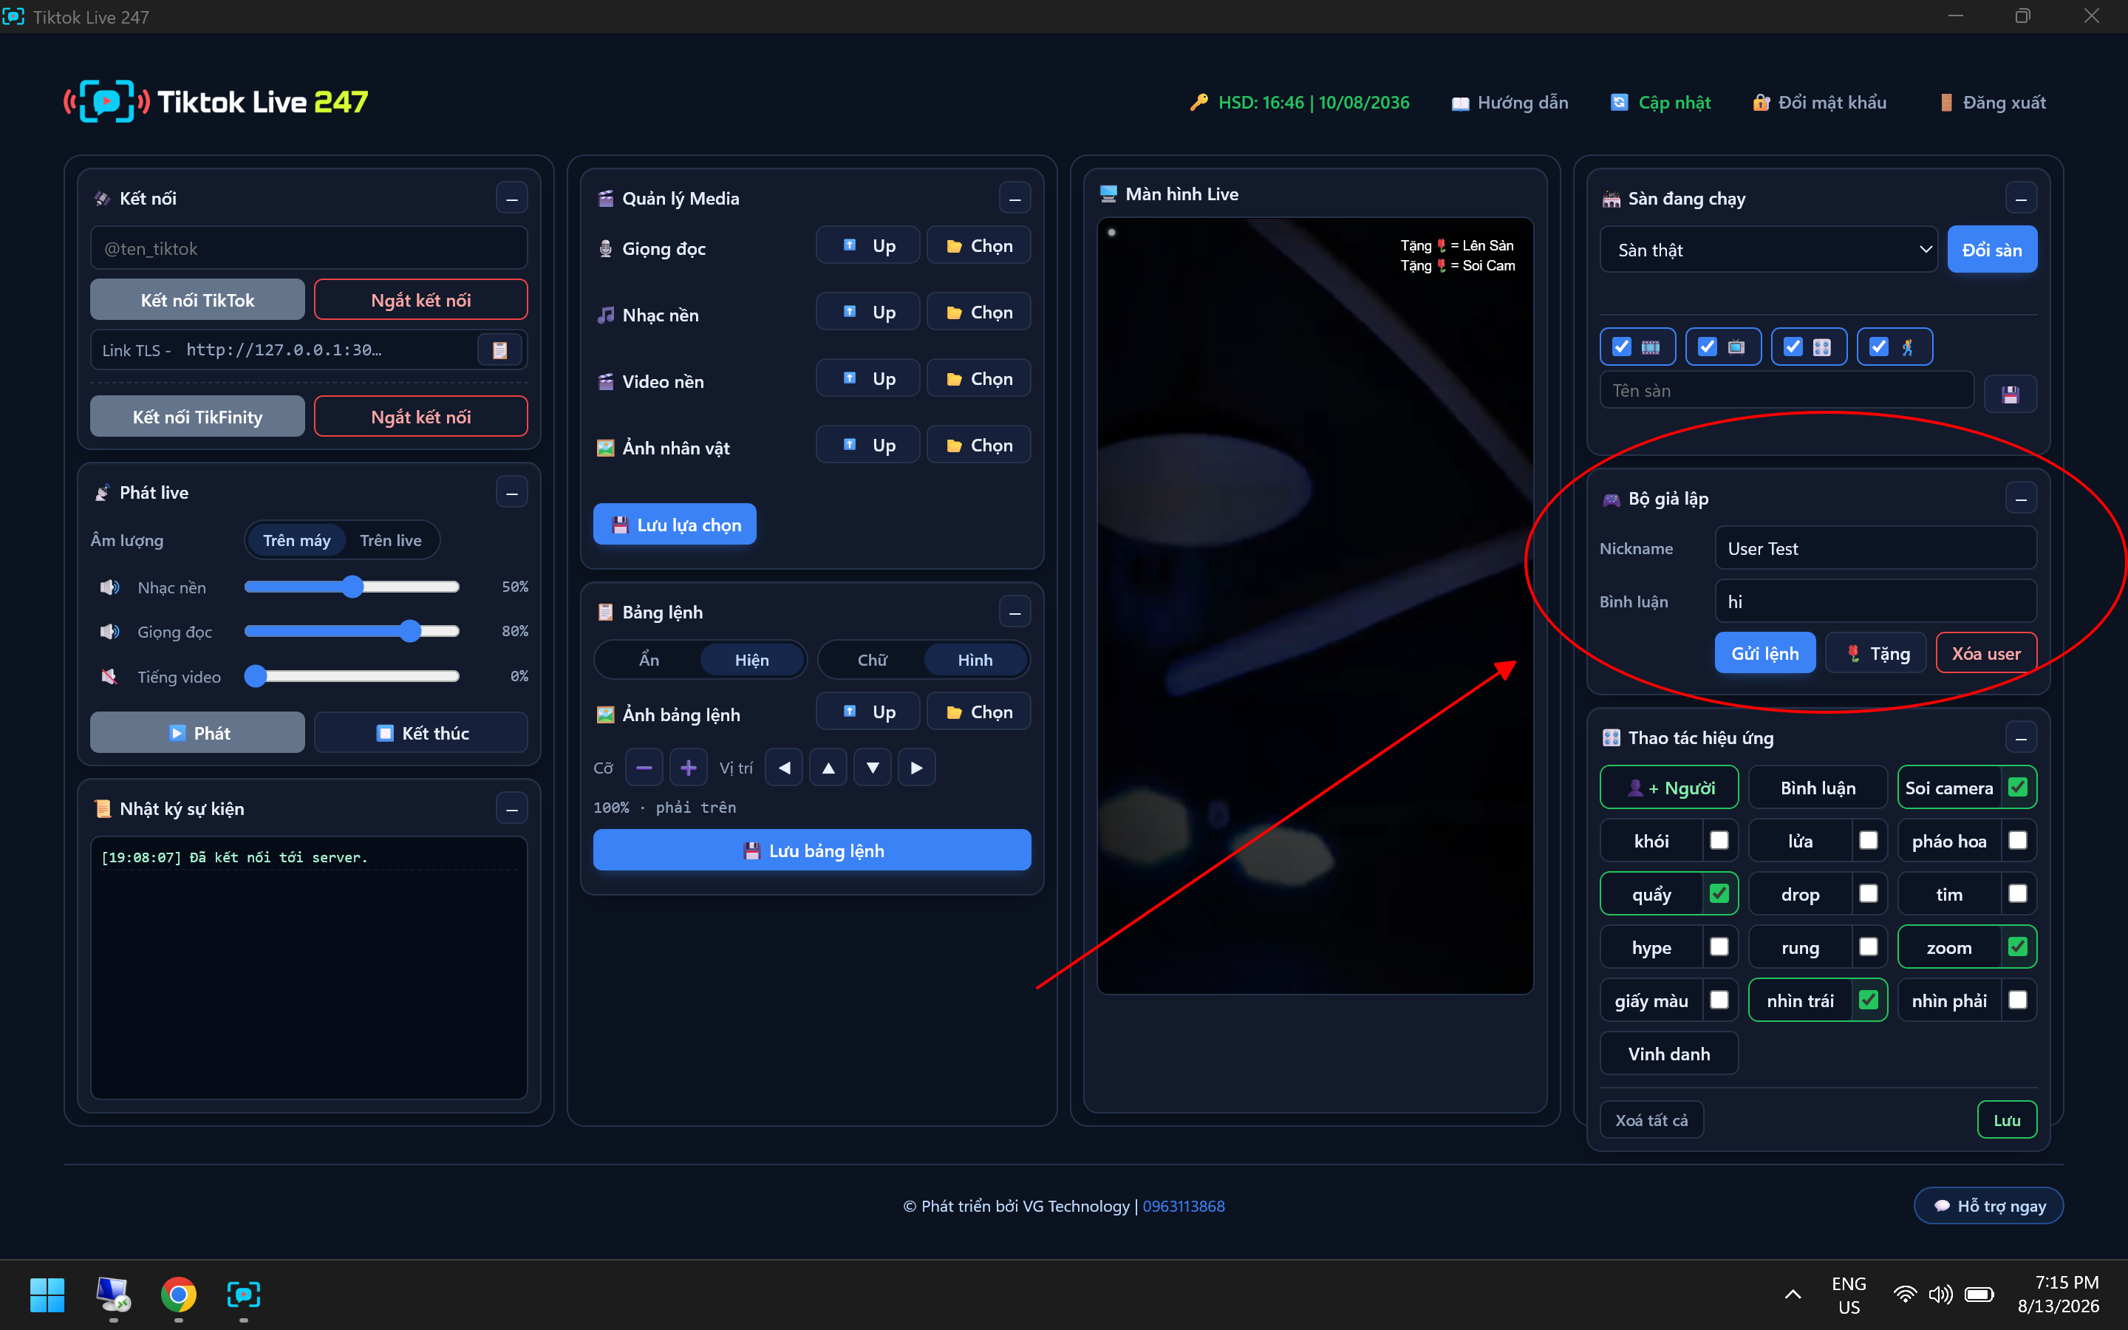Screen dimensions: 2128x1330
Task: Open Google Chrome from the taskbar
Action: pyautogui.click(x=179, y=1294)
